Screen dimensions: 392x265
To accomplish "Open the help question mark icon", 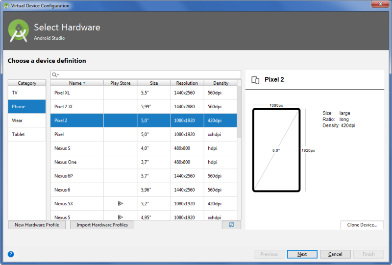I will tap(11, 254).
